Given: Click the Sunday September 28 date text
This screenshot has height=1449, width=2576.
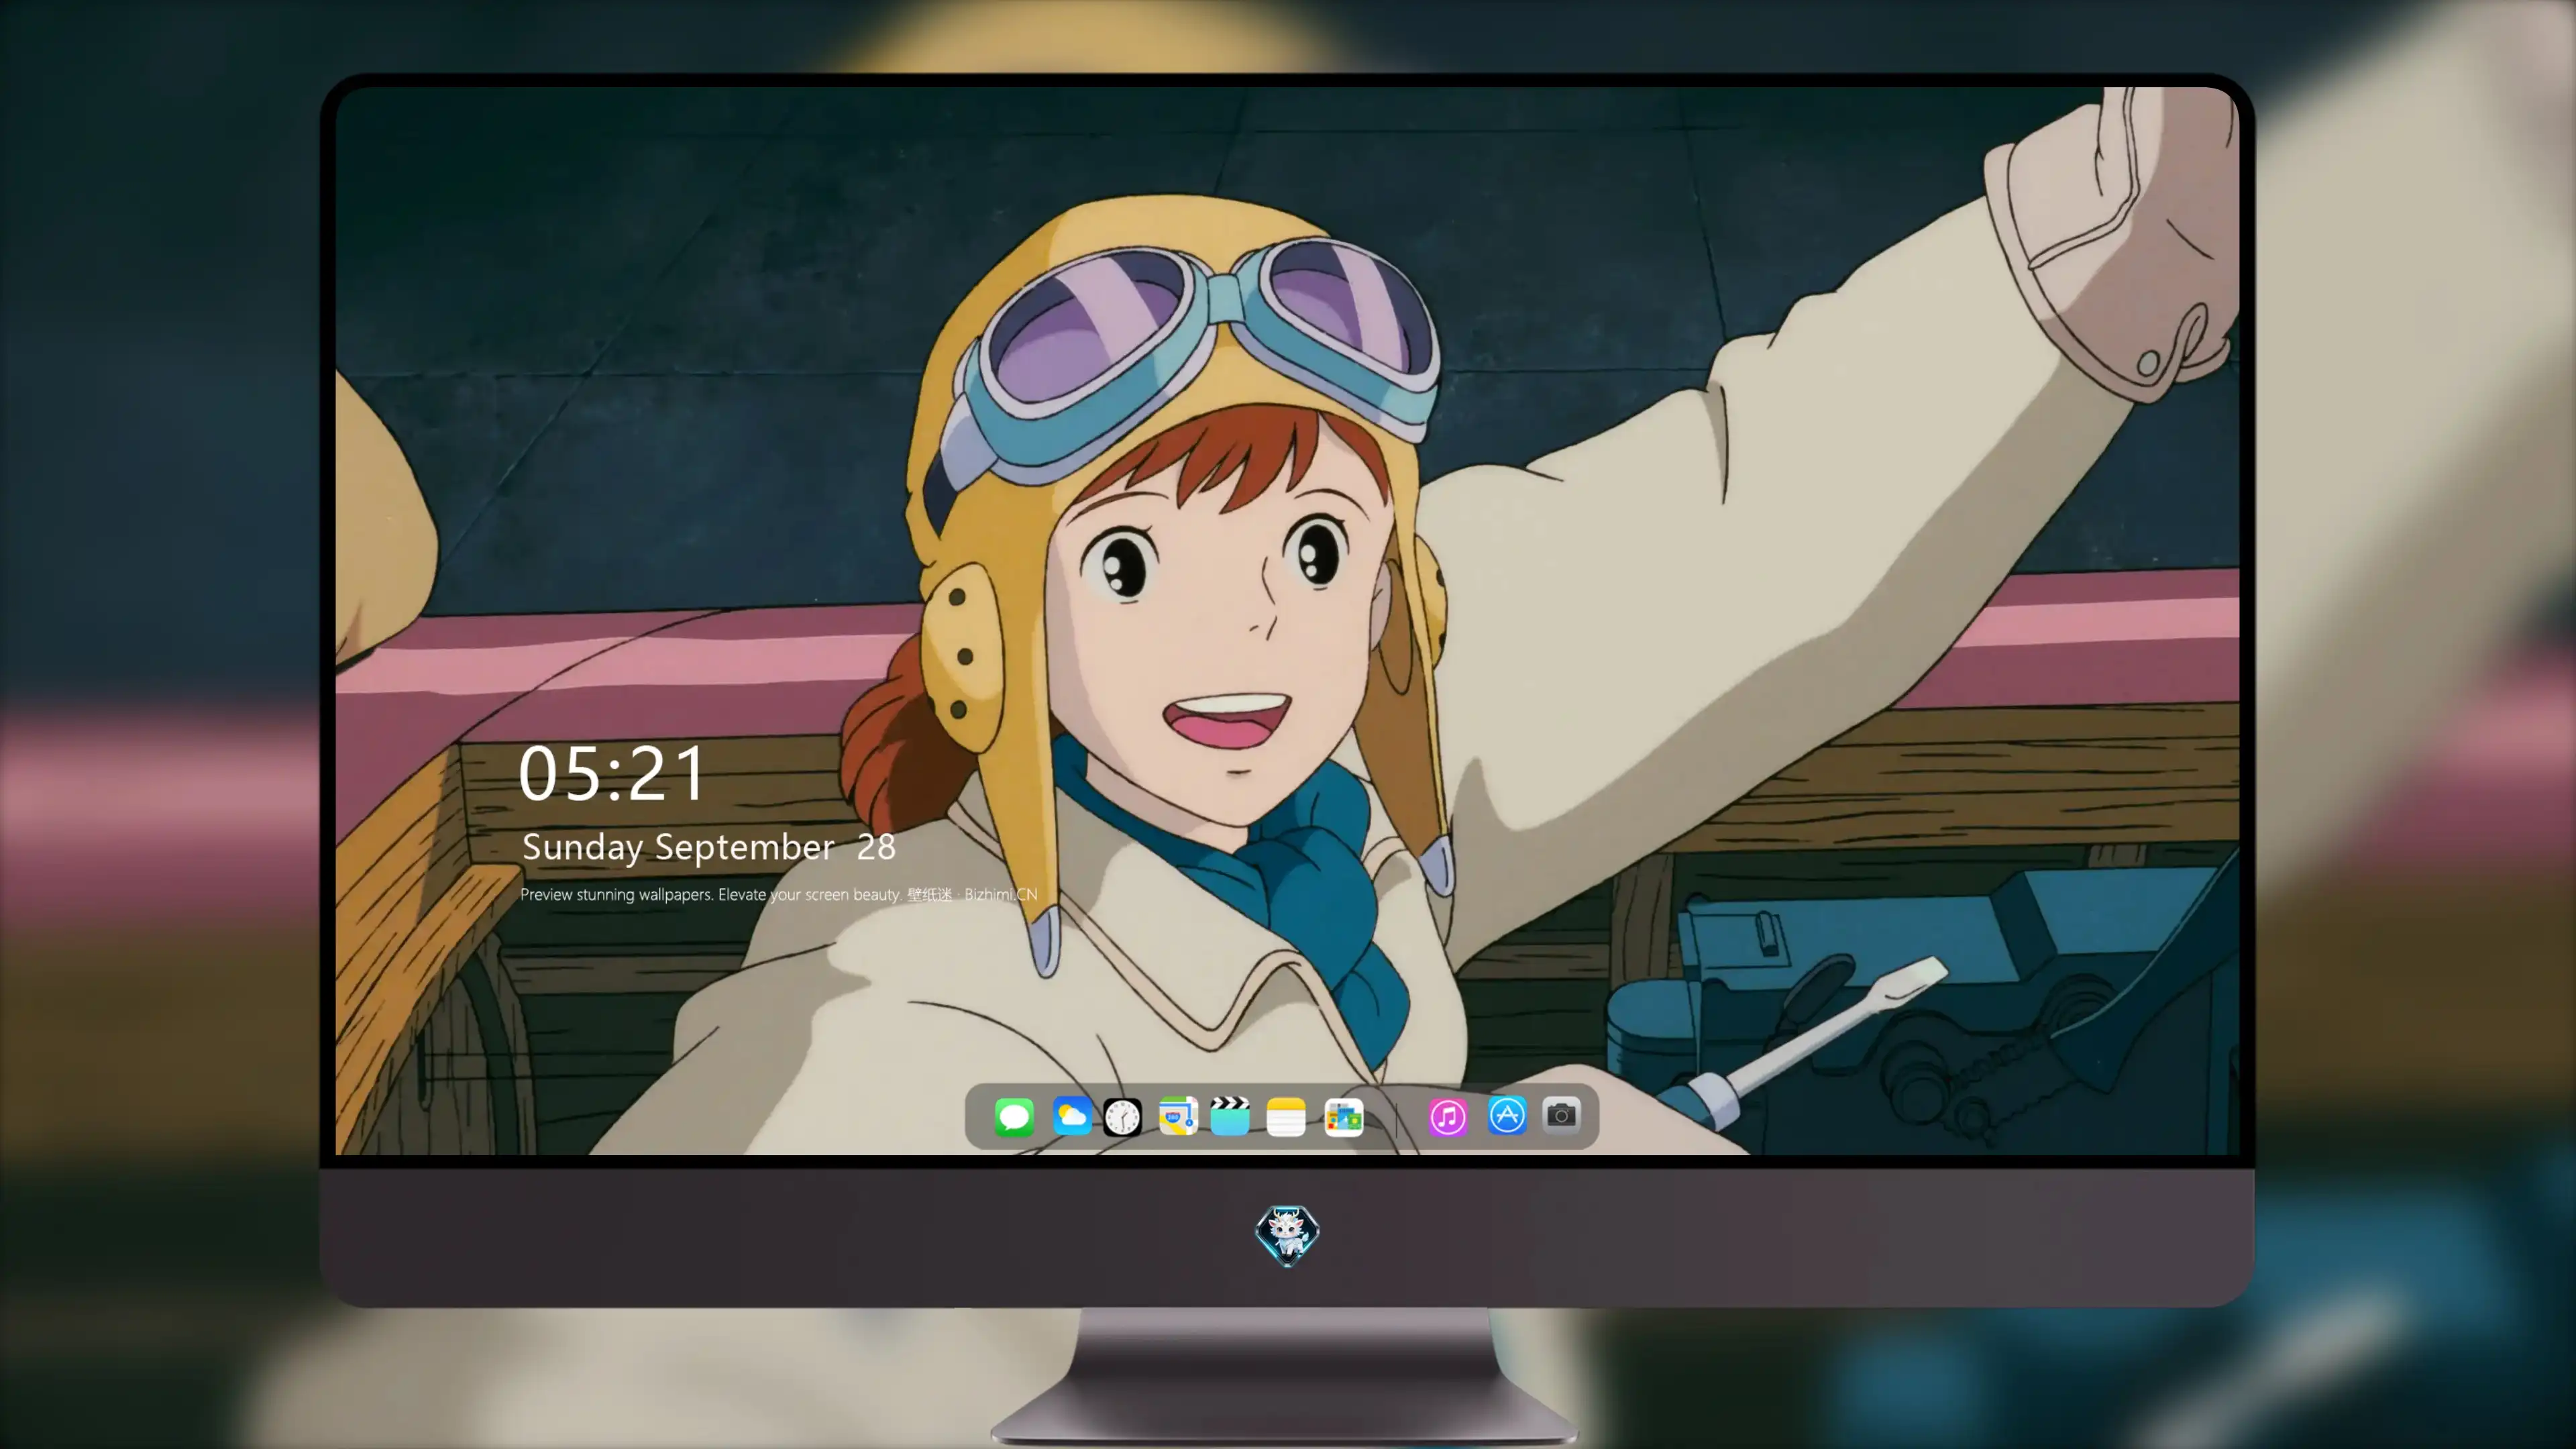Looking at the screenshot, I should pyautogui.click(x=709, y=848).
